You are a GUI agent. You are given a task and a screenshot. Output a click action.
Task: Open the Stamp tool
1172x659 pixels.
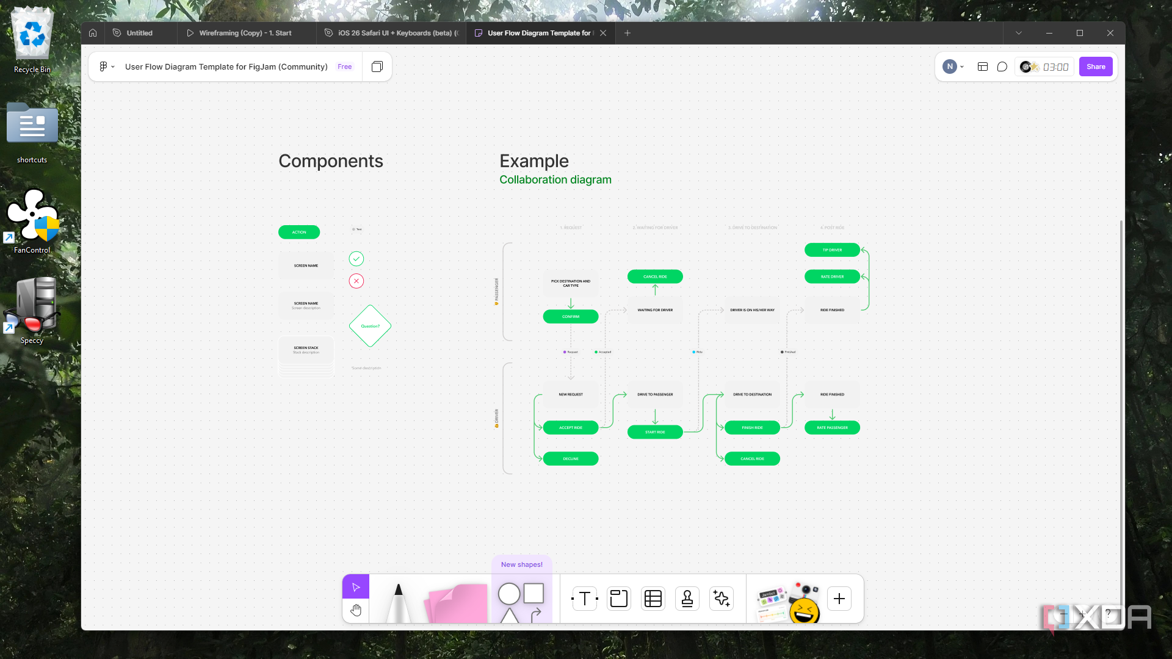687,599
